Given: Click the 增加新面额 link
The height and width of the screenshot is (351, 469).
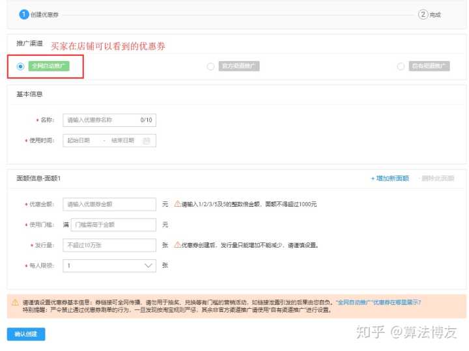Looking at the screenshot, I should (390, 178).
